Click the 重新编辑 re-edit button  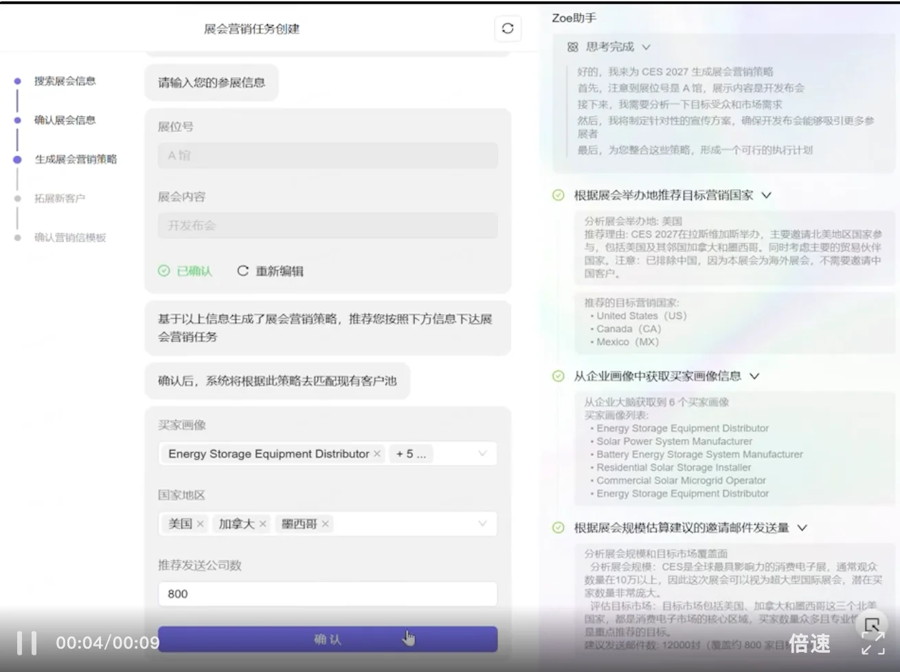pos(270,271)
